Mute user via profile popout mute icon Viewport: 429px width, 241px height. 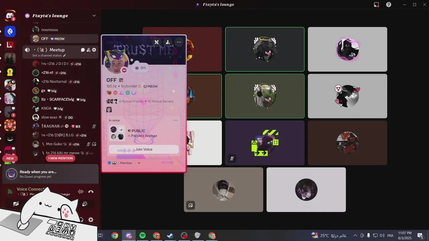[157, 42]
